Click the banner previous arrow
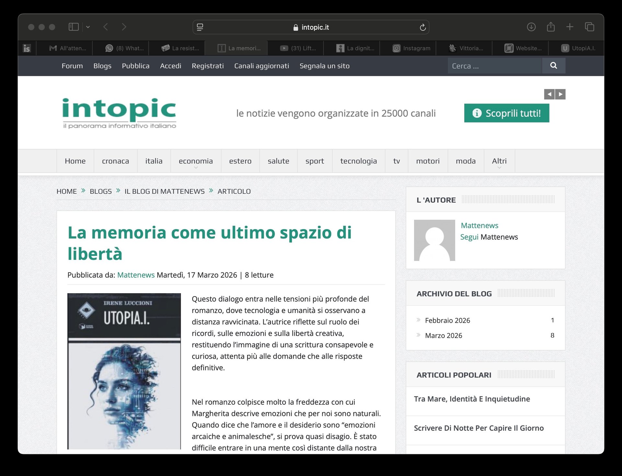The image size is (622, 476). coord(549,94)
